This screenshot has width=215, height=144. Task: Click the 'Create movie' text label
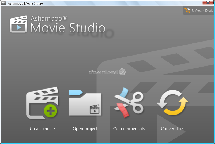[42, 129]
